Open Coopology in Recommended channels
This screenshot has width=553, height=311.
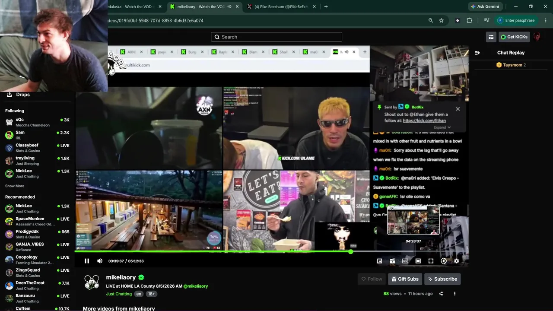37,260
